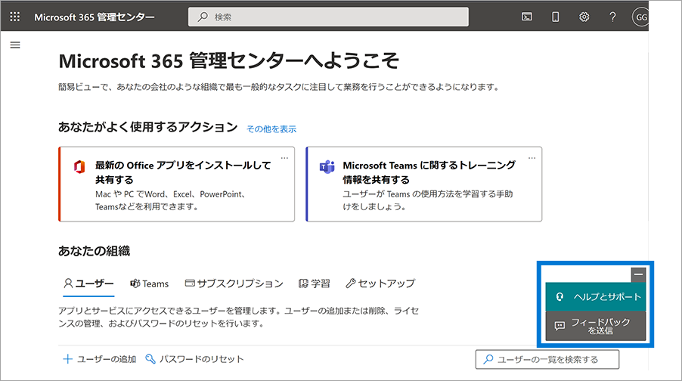Open the Office アプリをインストール card

[x=177, y=184]
